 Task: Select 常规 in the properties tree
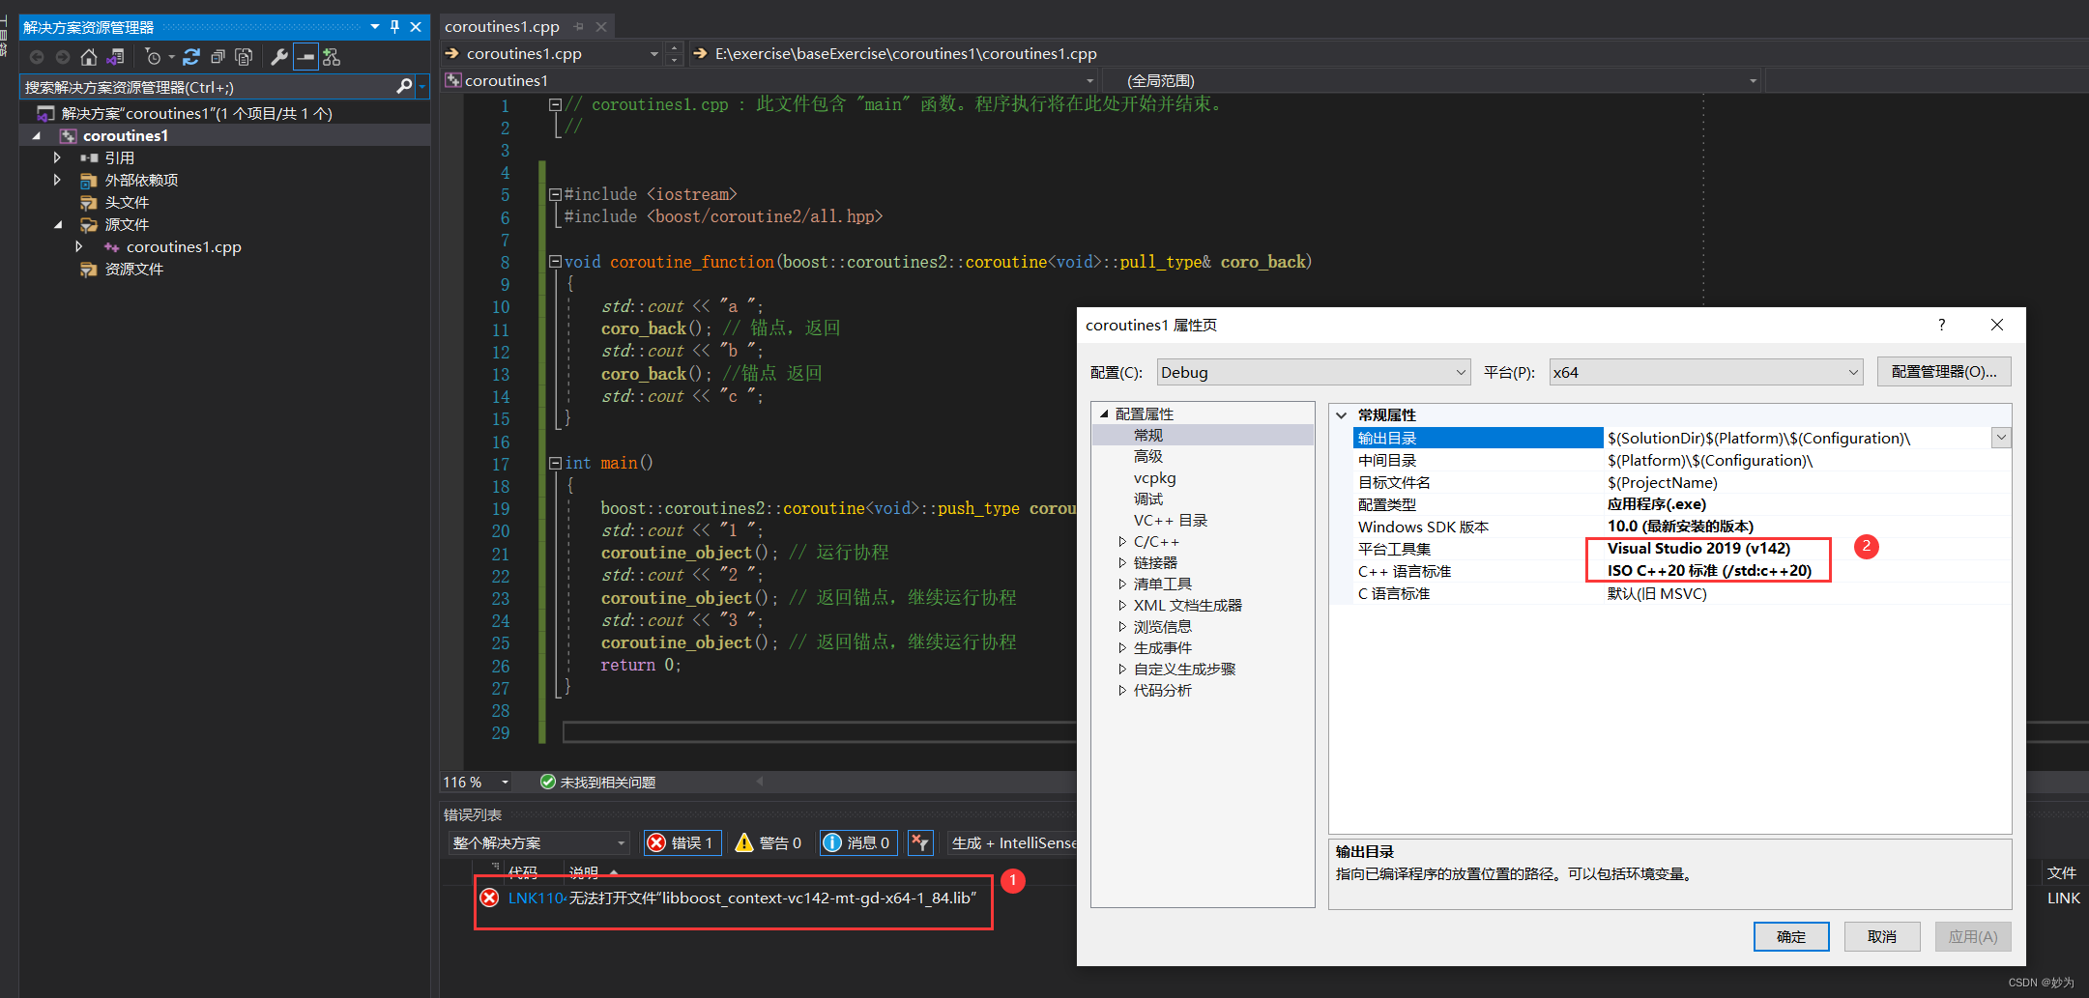pyautogui.click(x=1148, y=435)
